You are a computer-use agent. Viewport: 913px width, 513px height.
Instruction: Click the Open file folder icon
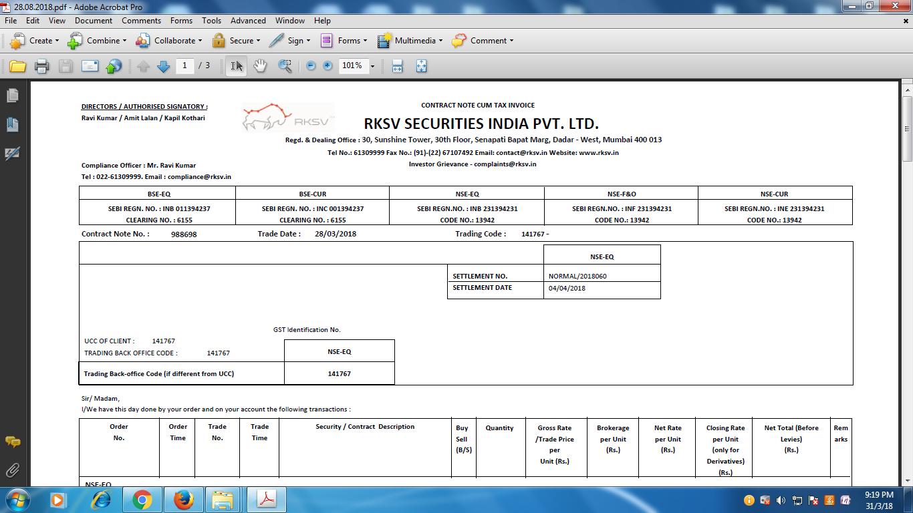[x=17, y=66]
